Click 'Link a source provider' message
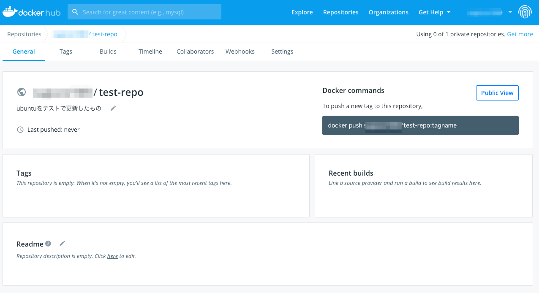The image size is (539, 293). coord(405,183)
